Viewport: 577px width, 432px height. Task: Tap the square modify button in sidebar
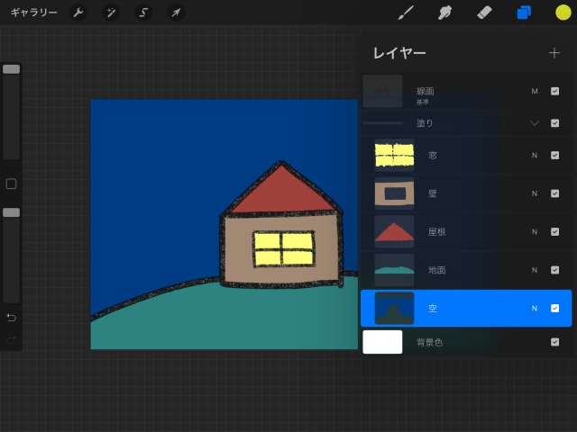[x=12, y=184]
